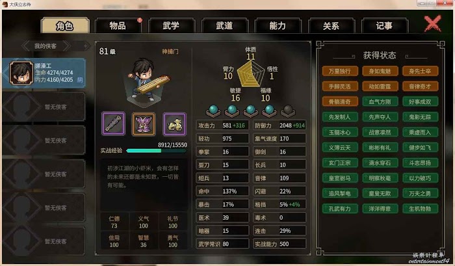The width and height of the screenshot is (455, 266).
Task: Click the left arrow beside 我的侠客
Action: pos(26,46)
